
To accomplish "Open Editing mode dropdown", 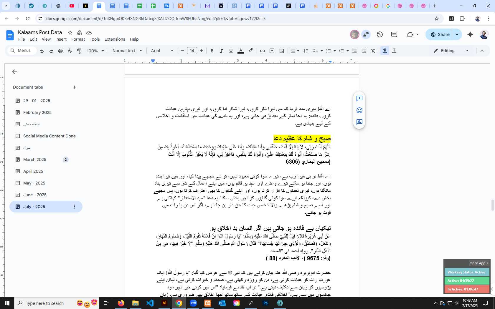I will pyautogui.click(x=451, y=51).
